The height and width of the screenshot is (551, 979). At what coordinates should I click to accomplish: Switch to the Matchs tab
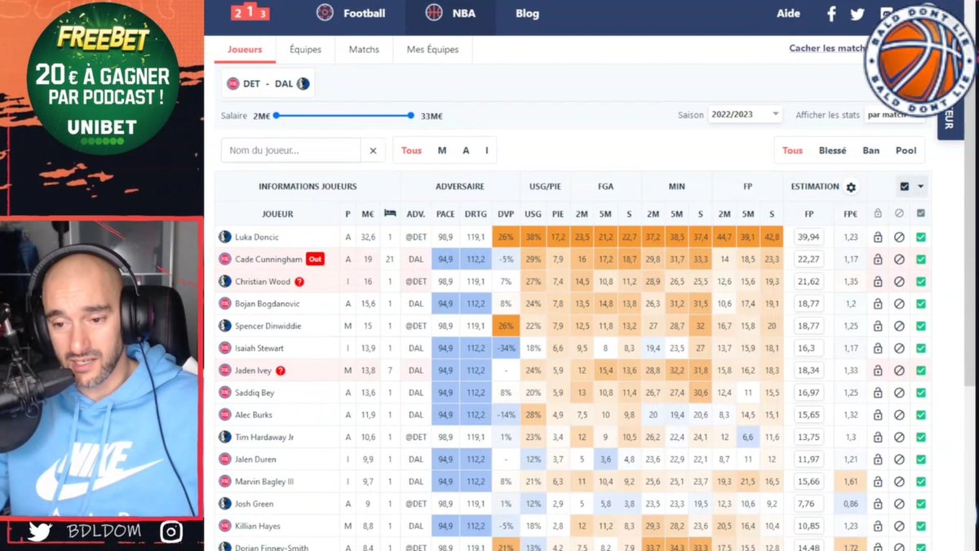point(364,49)
